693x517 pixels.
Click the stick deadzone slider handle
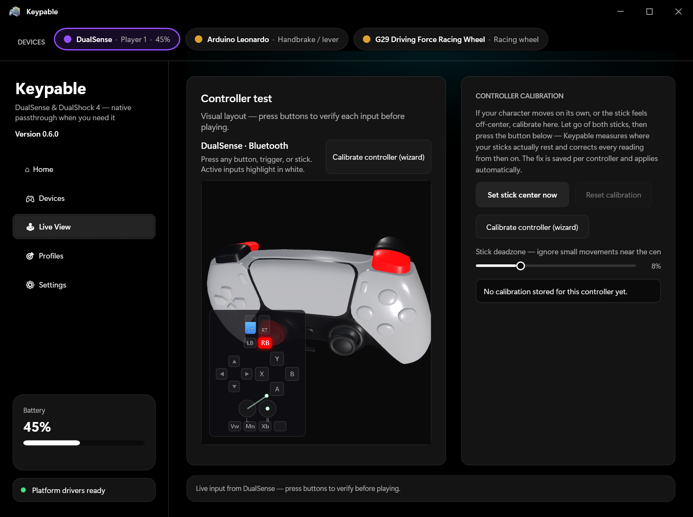[520, 266]
